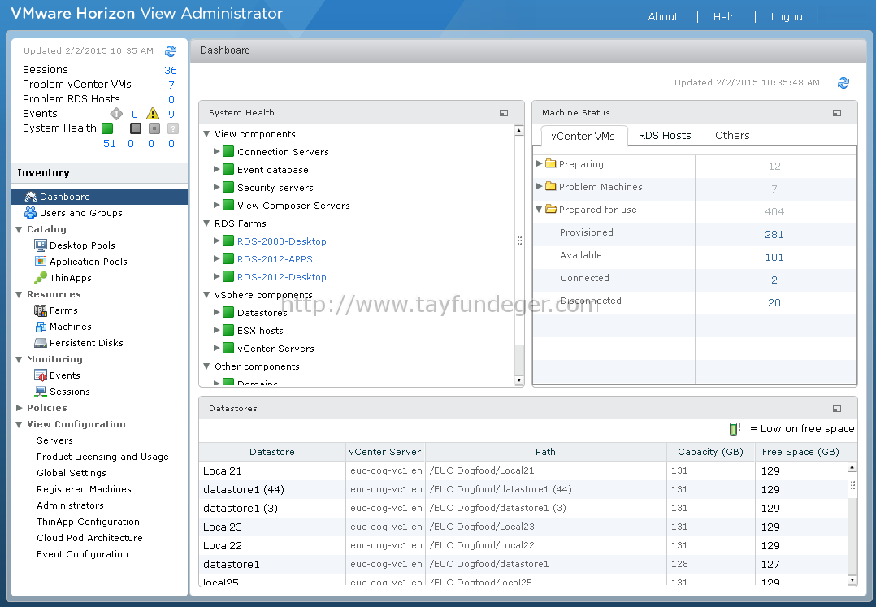Click the Desktop Pools monitor icon
The width and height of the screenshot is (876, 607).
(41, 245)
